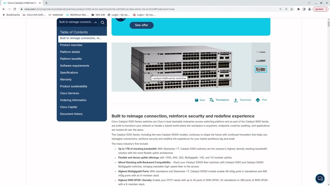Click the search magnifier beside contents dropdown
The height and width of the screenshot is (186, 330).
(103, 22)
